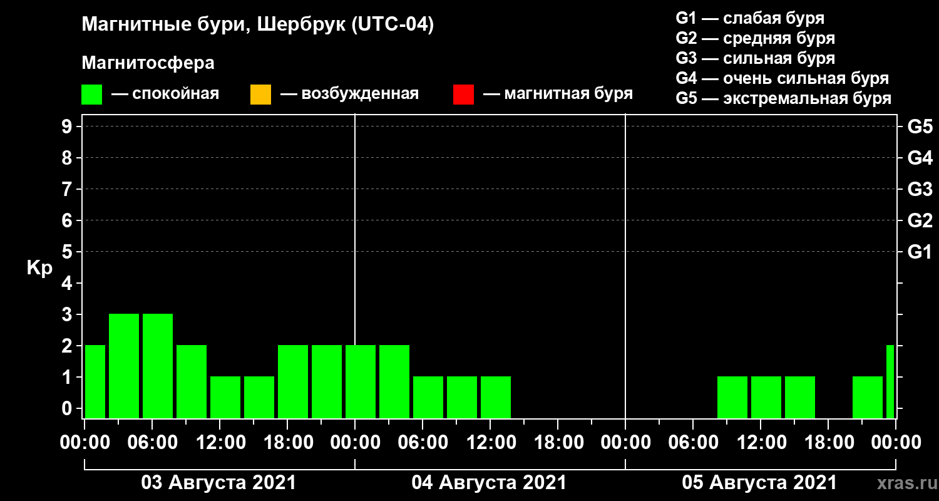Click the Kp 1 bar at 12:00 on 03 August
The width and height of the screenshot is (939, 501).
click(x=225, y=397)
